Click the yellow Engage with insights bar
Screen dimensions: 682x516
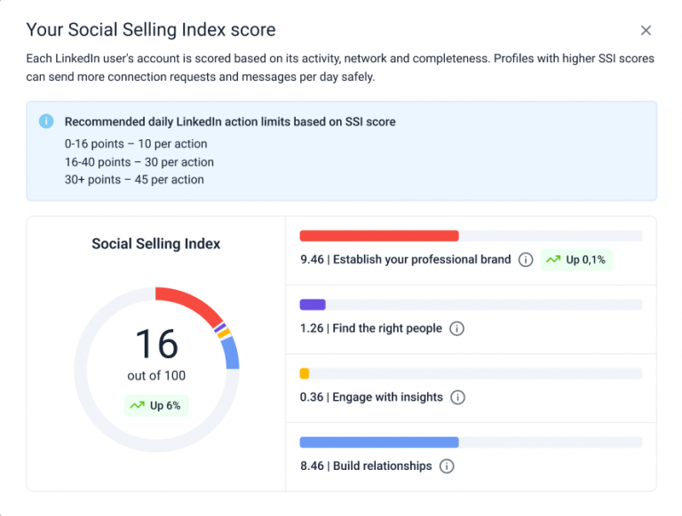point(305,373)
